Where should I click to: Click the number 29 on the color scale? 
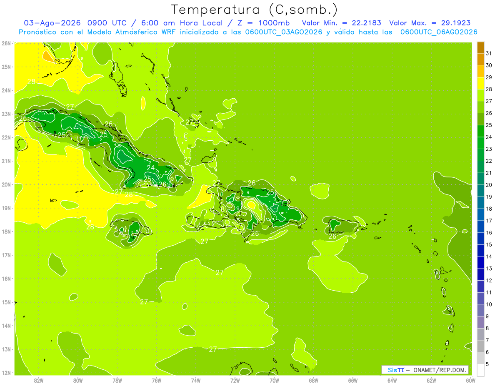point(489,77)
